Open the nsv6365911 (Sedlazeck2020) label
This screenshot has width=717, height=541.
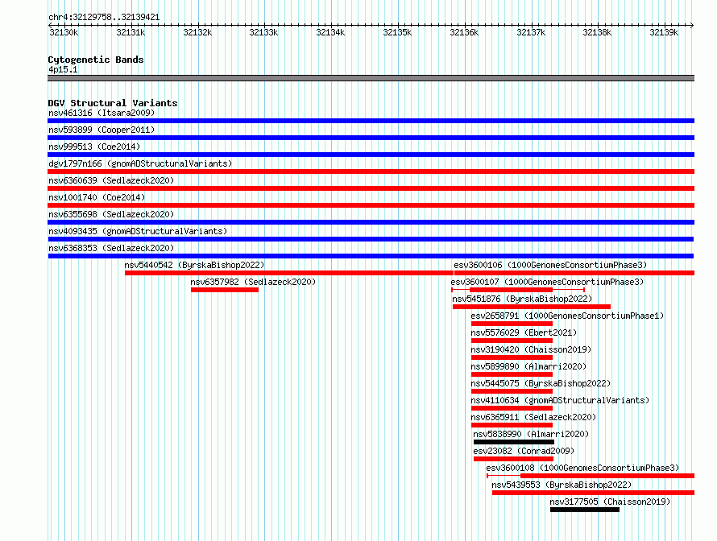tap(533, 417)
